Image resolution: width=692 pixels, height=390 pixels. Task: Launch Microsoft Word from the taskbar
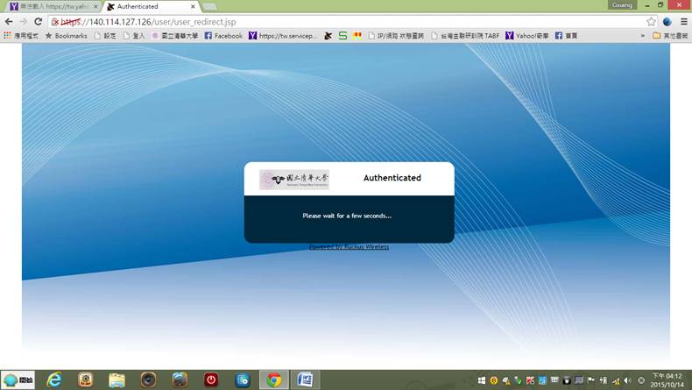[x=305, y=379]
